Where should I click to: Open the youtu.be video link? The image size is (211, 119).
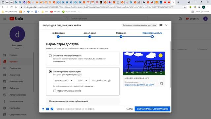pyautogui.click(x=139, y=85)
